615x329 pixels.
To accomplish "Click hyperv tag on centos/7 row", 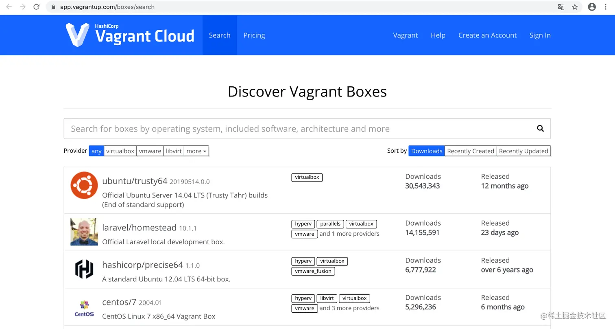I will 303,298.
